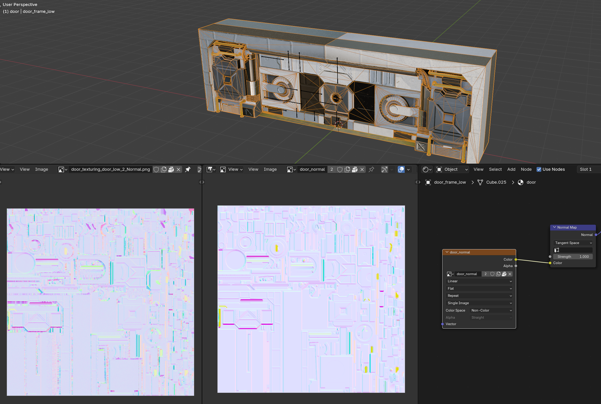Click the UV map selector in Normal Map node
The height and width of the screenshot is (404, 601).
[x=573, y=250]
